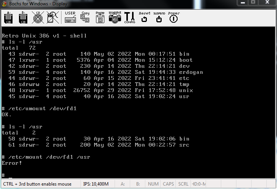The image size is (277, 189).
Task: Click the 'Error!' output line
Action: click(12, 163)
